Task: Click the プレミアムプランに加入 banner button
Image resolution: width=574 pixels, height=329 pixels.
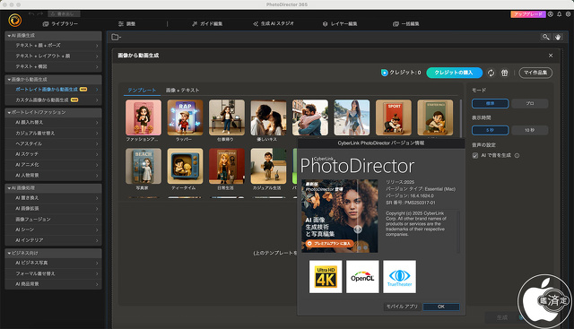Action: pos(329,243)
